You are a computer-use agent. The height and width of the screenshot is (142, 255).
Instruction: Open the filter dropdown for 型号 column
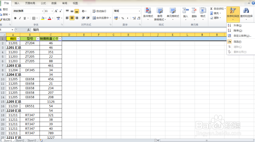point(38,39)
